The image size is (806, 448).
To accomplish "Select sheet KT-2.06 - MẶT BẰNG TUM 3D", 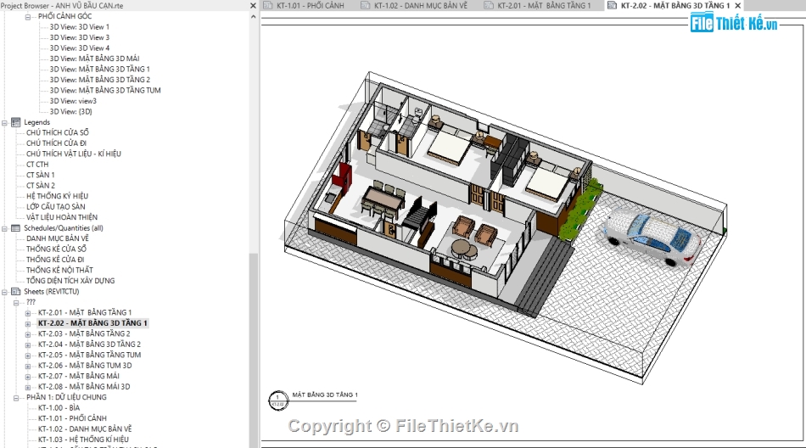I will 85,366.
